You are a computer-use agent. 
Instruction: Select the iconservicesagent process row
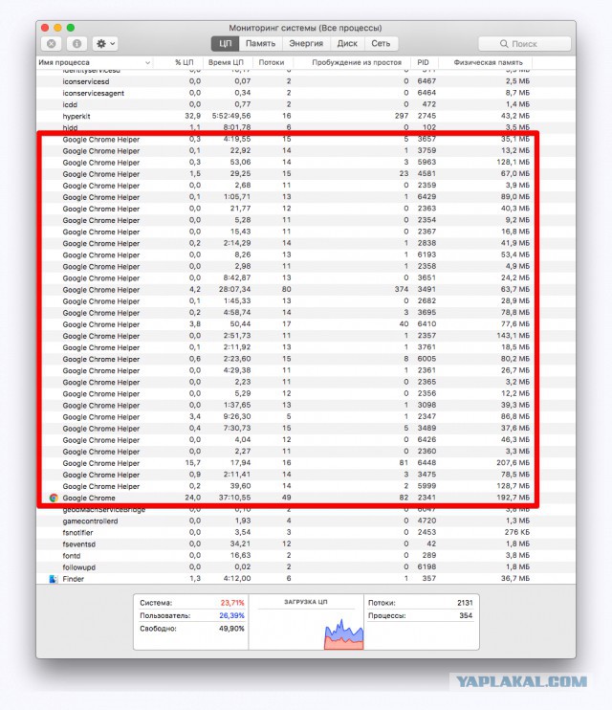click(x=306, y=93)
